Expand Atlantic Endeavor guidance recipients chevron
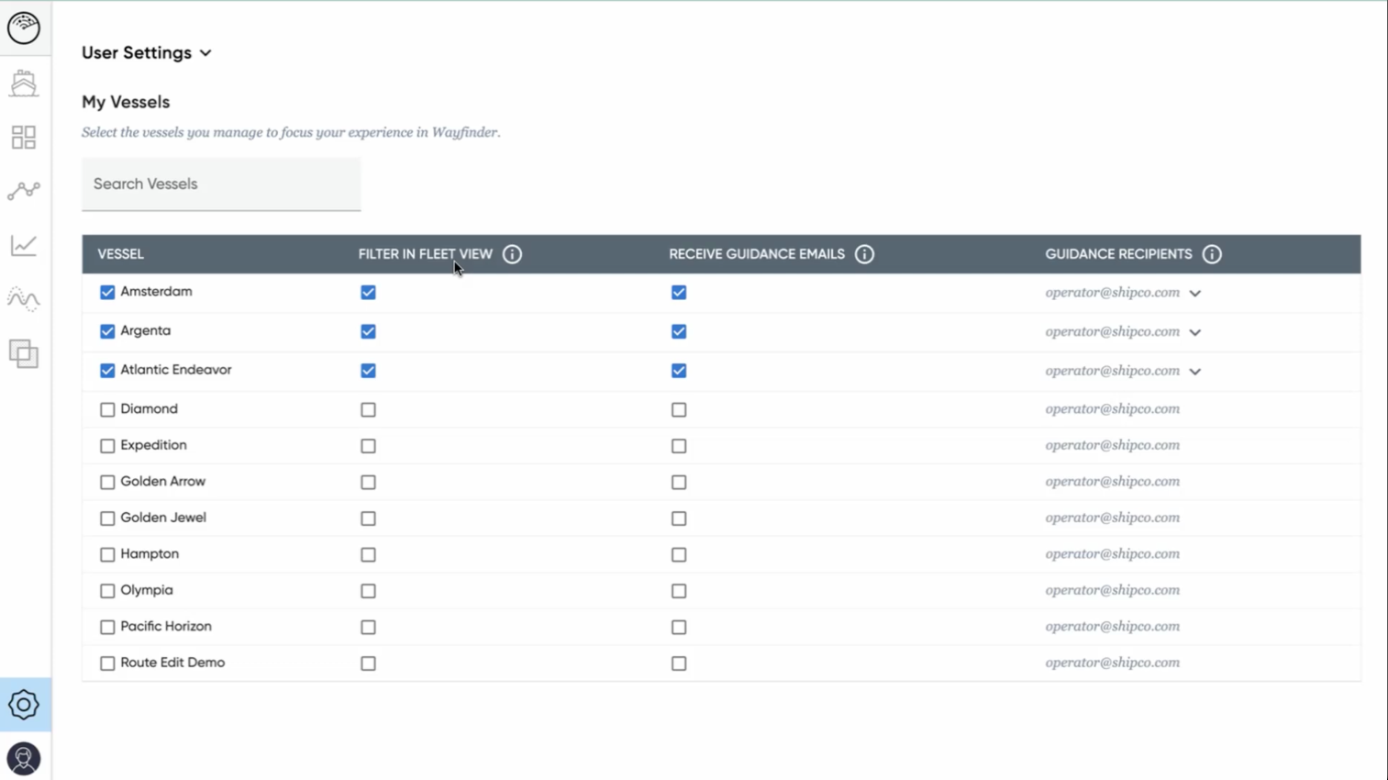The height and width of the screenshot is (780, 1388). [1194, 372]
